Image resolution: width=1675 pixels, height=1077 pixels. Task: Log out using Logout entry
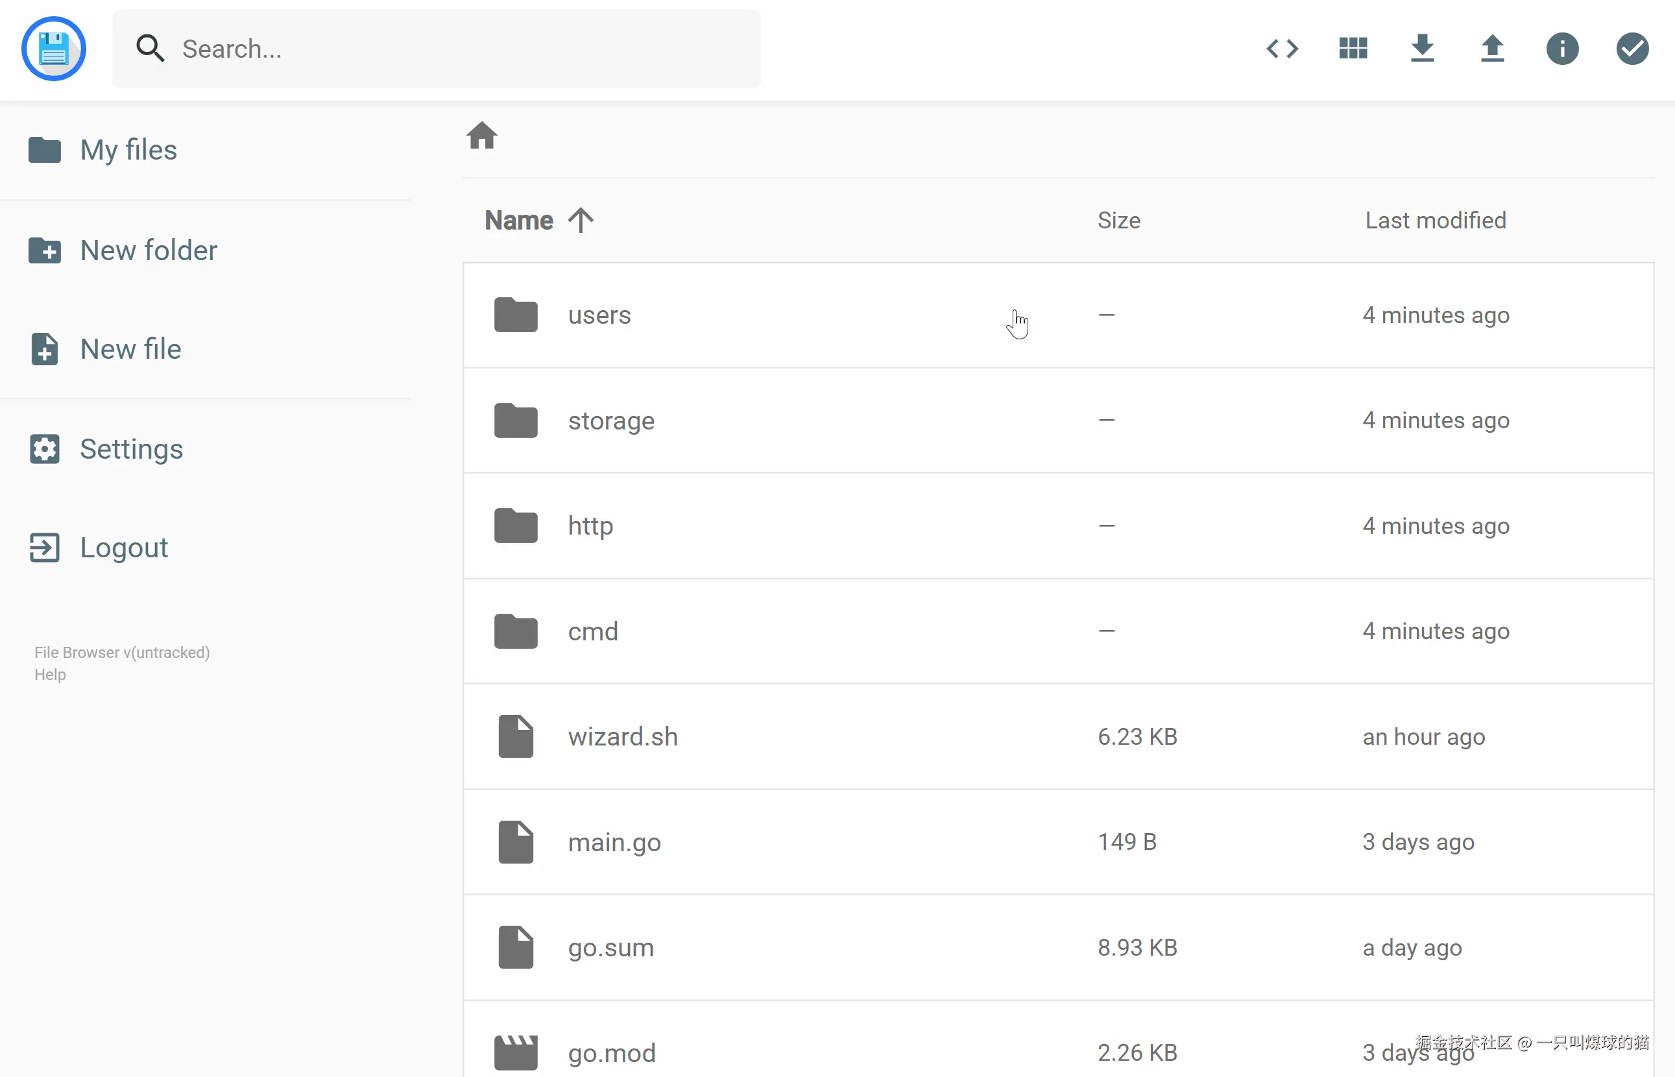(x=124, y=548)
